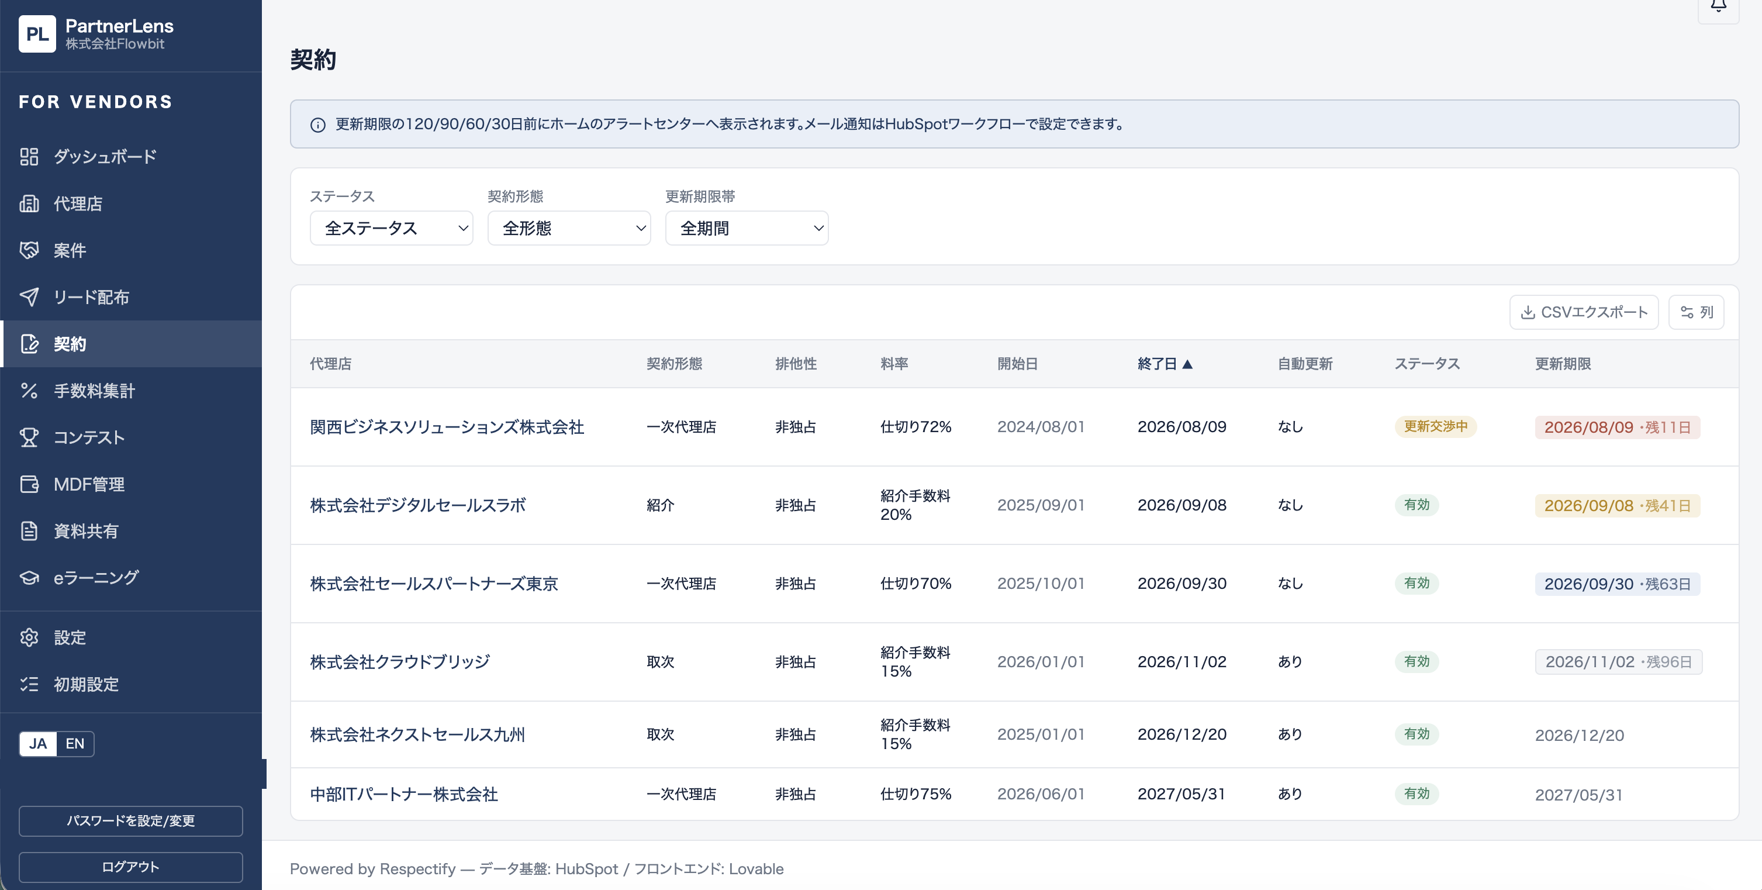The height and width of the screenshot is (890, 1762).
Task: Navigate to リード配布
Action: click(130, 297)
